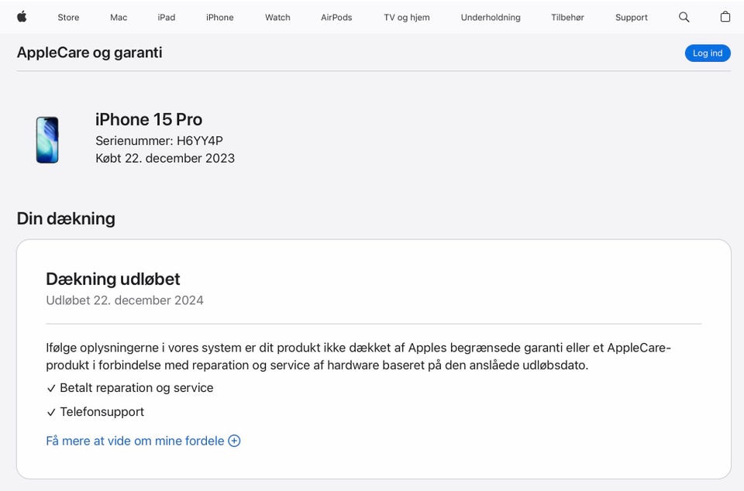Open the Underholdning menu
Image resolution: width=744 pixels, height=491 pixels.
pos(491,17)
